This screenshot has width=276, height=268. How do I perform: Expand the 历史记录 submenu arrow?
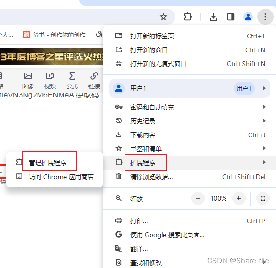pos(264,121)
